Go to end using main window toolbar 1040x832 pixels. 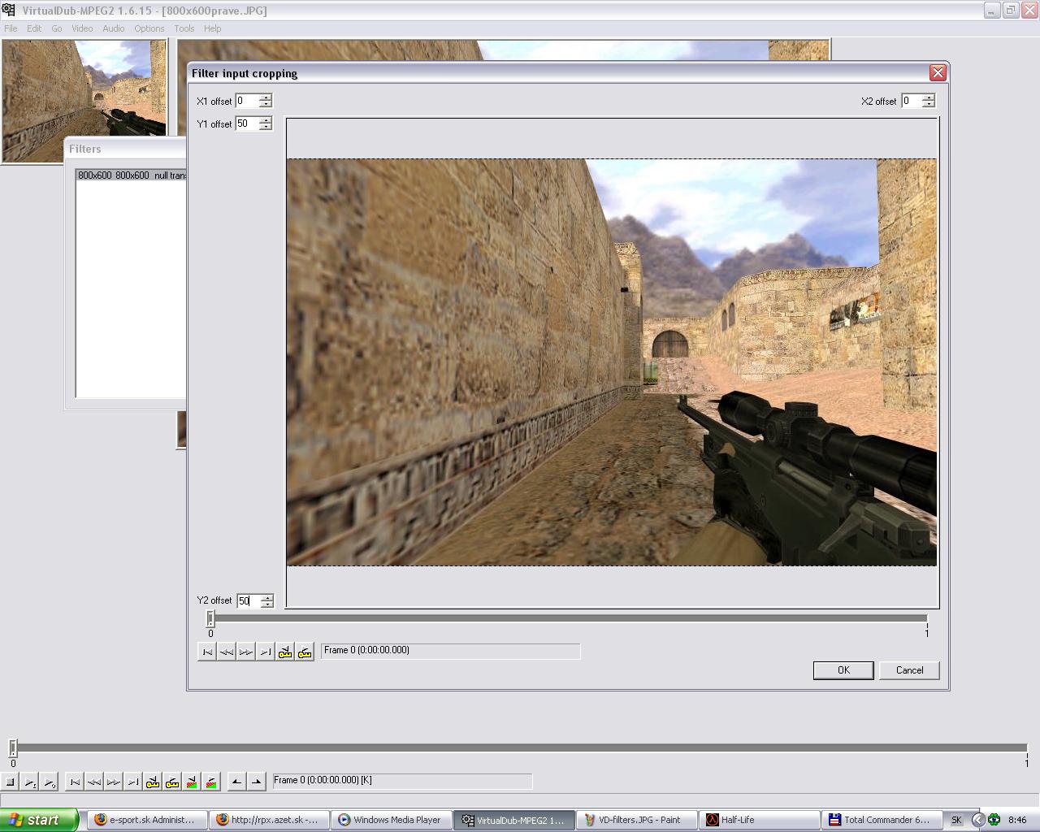pyautogui.click(x=133, y=782)
